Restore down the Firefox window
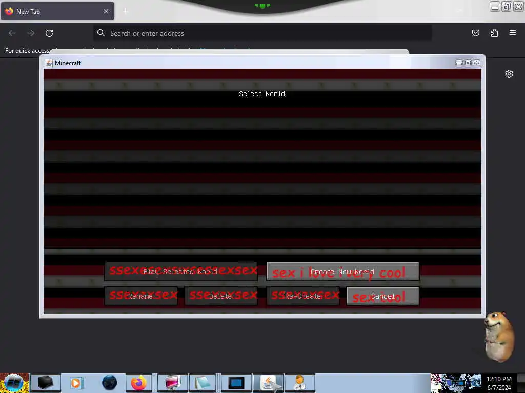Image resolution: width=525 pixels, height=393 pixels. (x=507, y=6)
